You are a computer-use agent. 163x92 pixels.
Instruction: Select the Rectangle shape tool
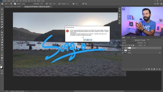pyautogui.click(x=2, y=55)
